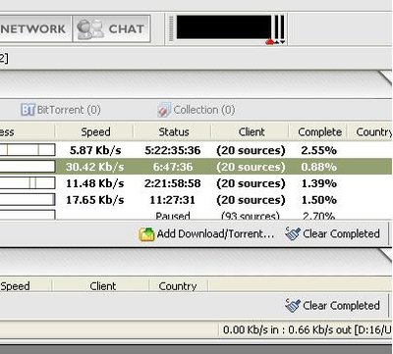Sort downloads by Country column
Image resolution: width=393 pixels, height=354 pixels.
(370, 132)
